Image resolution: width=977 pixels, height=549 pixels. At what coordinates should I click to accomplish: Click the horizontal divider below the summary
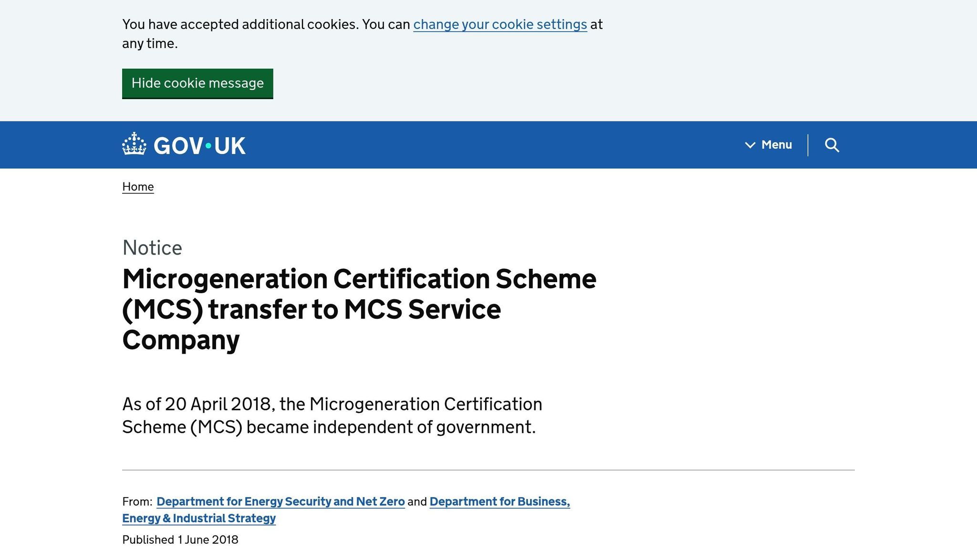tap(488, 470)
